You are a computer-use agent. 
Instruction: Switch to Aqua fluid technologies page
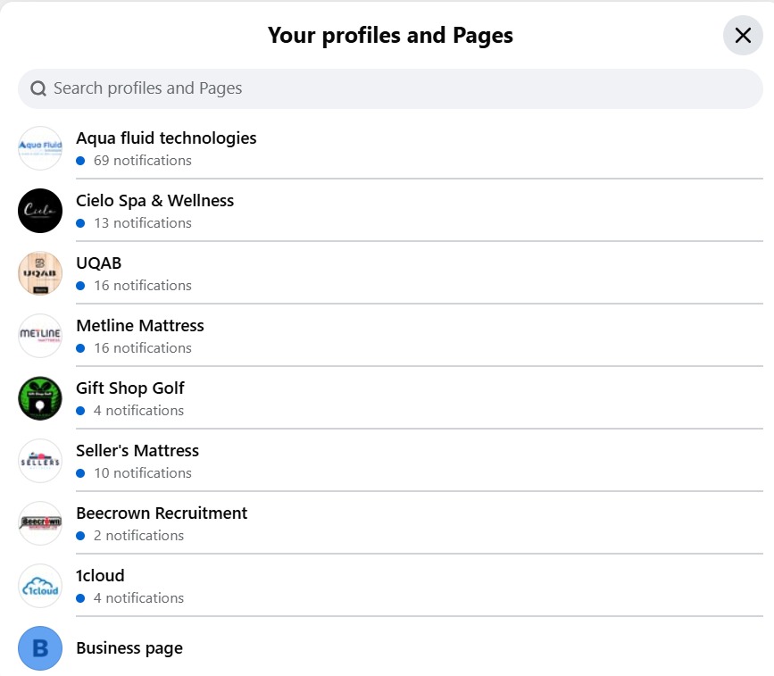point(166,138)
